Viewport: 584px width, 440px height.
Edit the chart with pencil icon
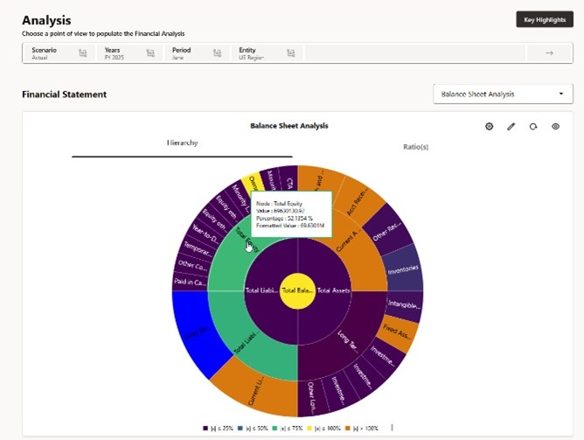(511, 126)
